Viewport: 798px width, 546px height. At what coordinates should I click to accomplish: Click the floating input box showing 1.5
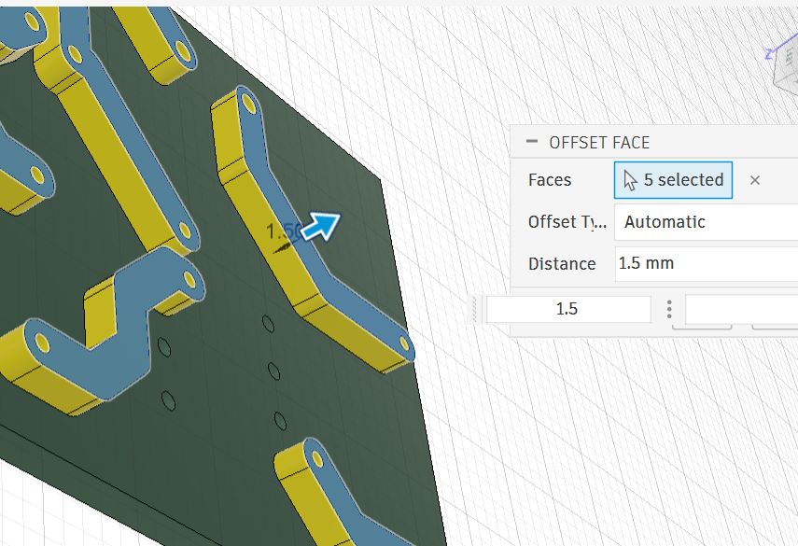pos(567,309)
